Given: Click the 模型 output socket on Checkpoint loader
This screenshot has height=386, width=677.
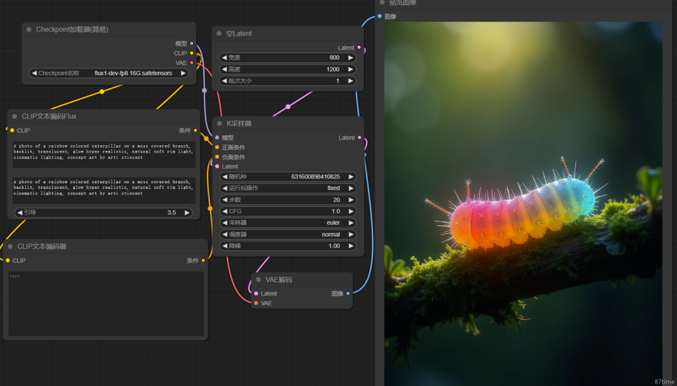Looking at the screenshot, I should coord(192,44).
